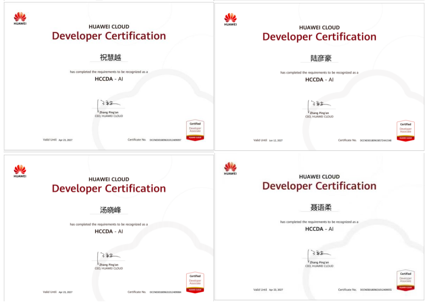Click 'CEO, HUAWEI CLOUD' on 聂语柔's certificate
Screen dimensions: 430x304
(319, 266)
